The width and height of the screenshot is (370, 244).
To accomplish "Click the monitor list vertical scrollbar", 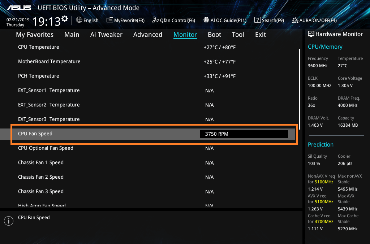I will tap(299, 89).
